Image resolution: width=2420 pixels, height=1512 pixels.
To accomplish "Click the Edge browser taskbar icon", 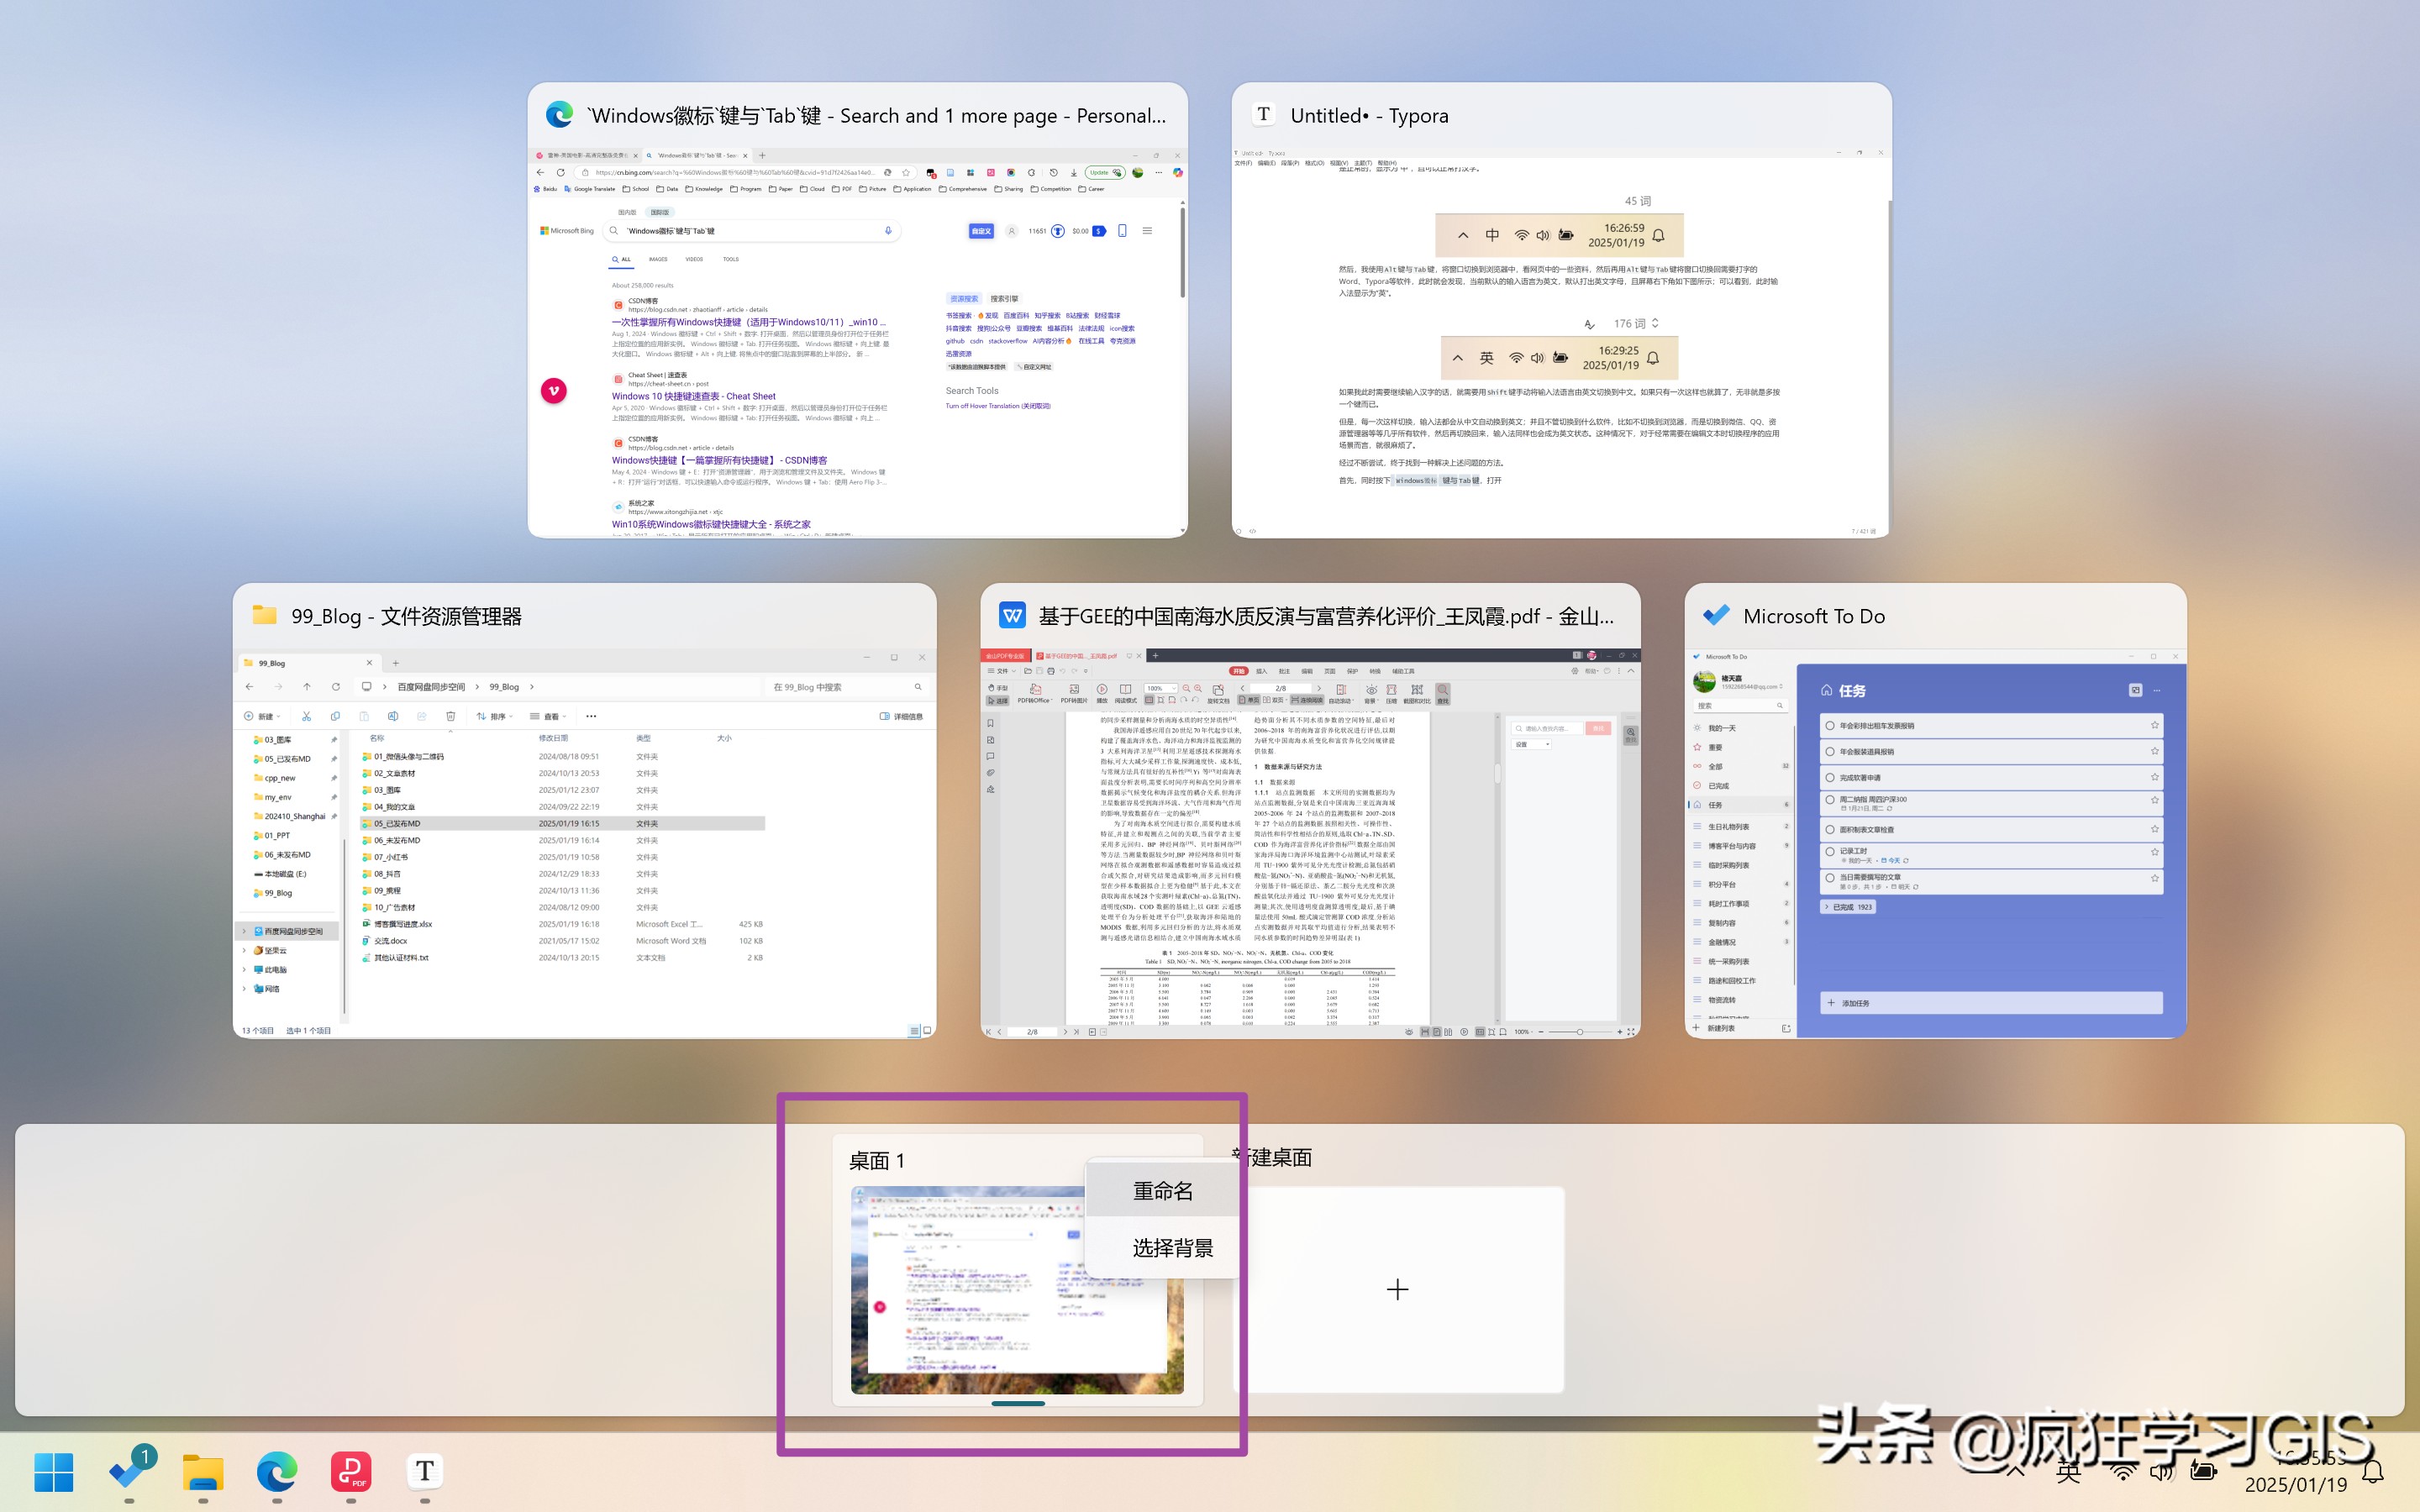I will [x=277, y=1472].
